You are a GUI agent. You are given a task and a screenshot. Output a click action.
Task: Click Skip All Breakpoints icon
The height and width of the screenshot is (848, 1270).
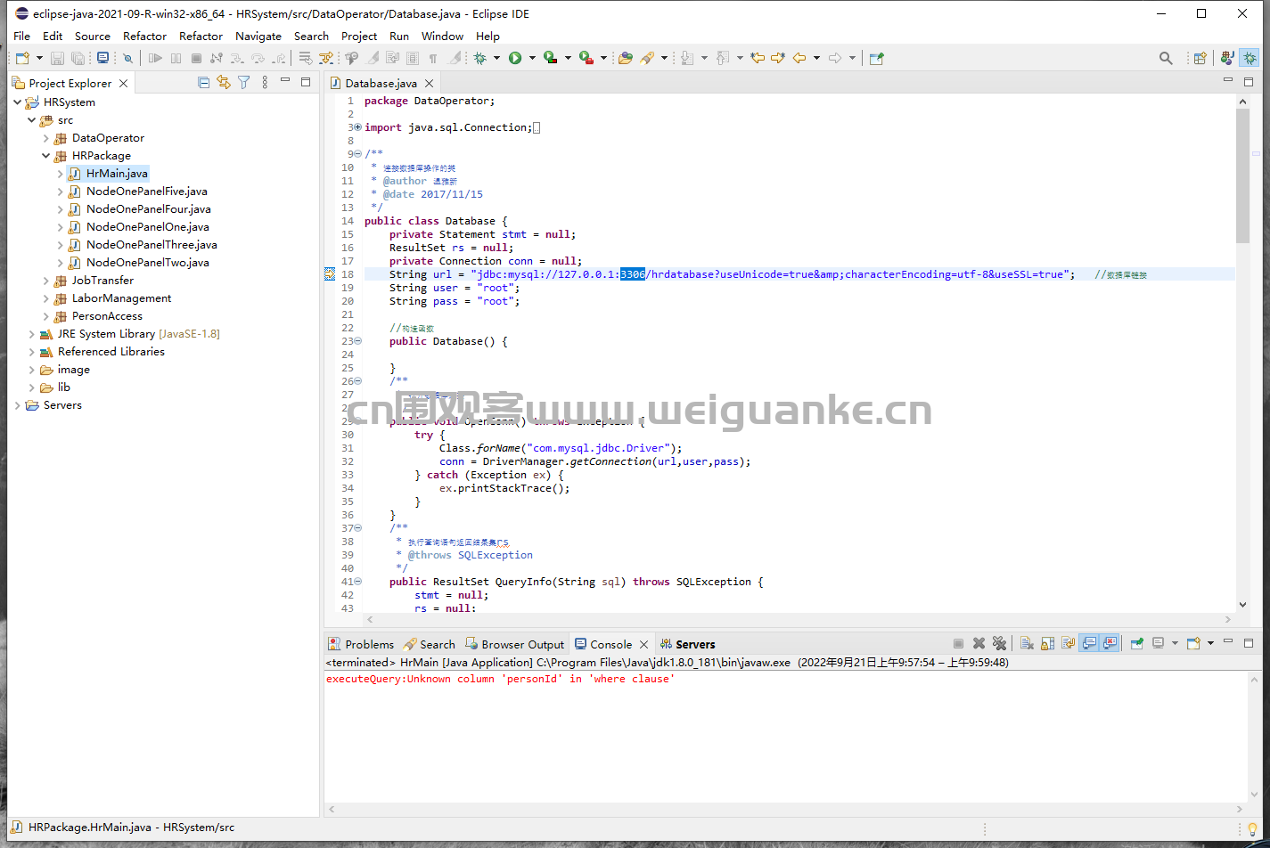[127, 58]
